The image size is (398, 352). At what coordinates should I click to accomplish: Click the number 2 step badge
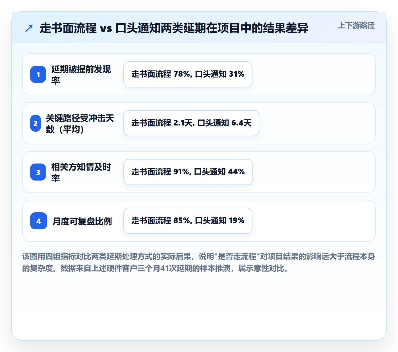click(36, 123)
